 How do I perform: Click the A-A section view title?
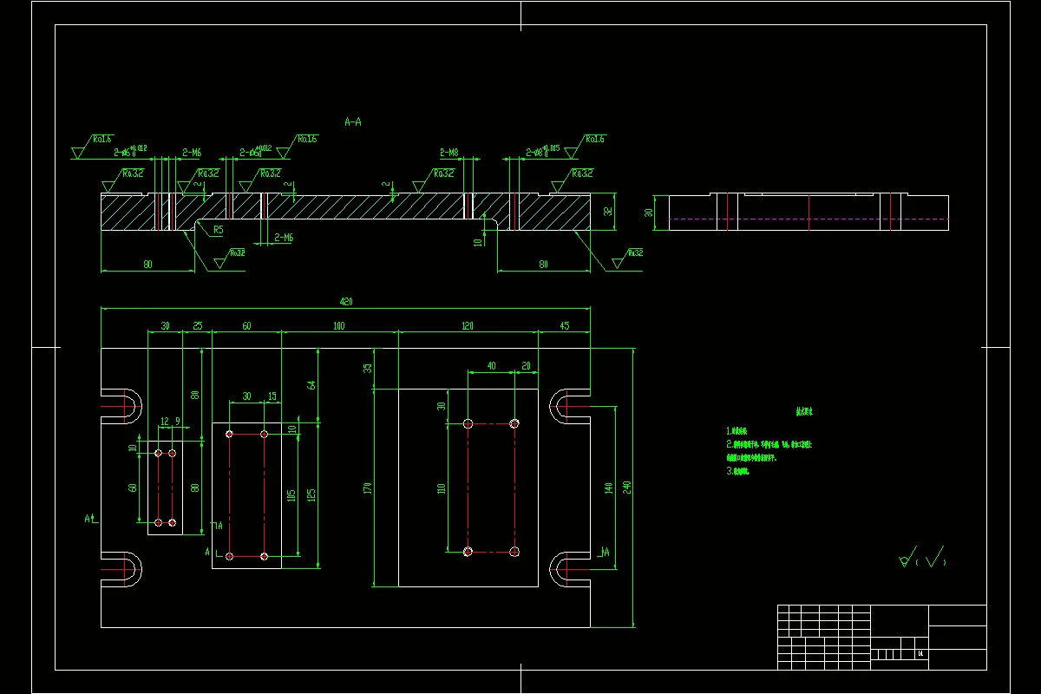coord(352,122)
